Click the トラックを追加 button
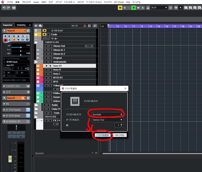 103,135
